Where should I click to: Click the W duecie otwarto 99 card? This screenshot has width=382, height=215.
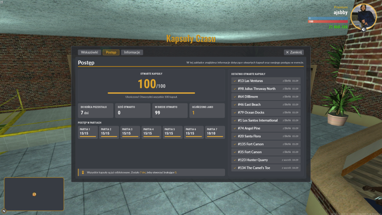tap(170, 111)
